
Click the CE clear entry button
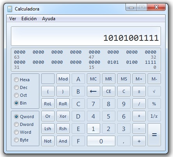(x=109, y=91)
